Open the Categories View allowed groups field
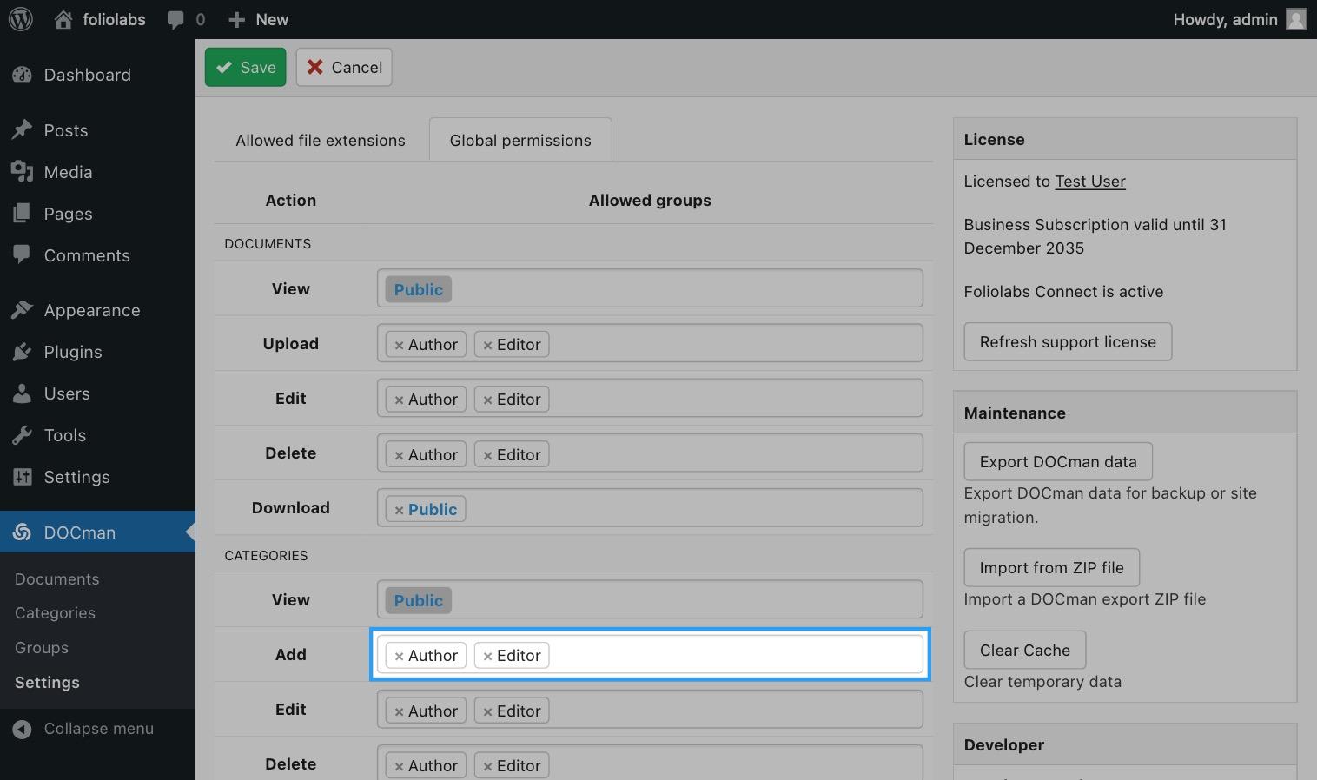1317x780 pixels. [650, 599]
